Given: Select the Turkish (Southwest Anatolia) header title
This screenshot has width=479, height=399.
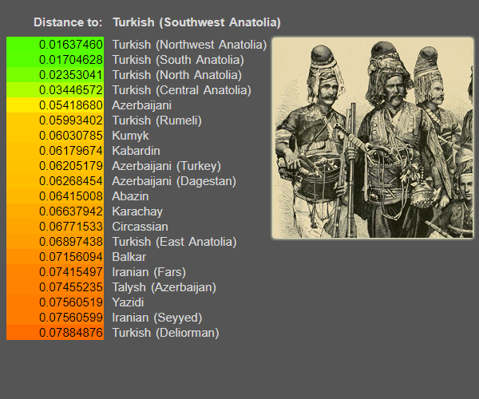Looking at the screenshot, I should click(x=196, y=22).
